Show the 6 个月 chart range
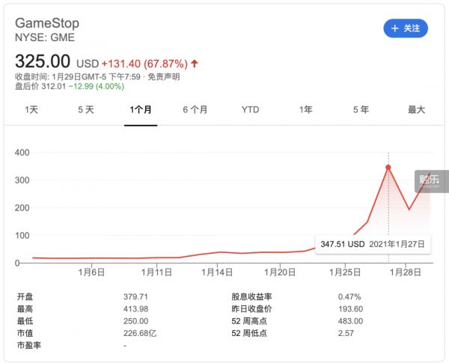 pyautogui.click(x=195, y=109)
